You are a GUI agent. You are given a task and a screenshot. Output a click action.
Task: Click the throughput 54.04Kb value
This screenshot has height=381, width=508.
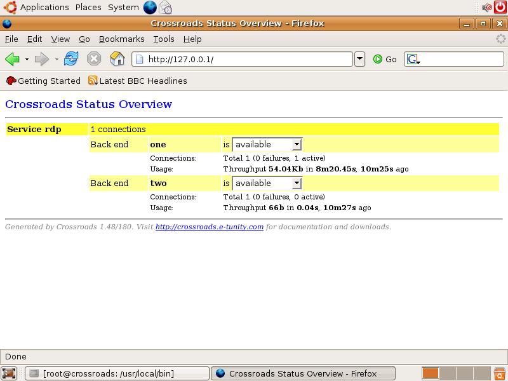286,169
